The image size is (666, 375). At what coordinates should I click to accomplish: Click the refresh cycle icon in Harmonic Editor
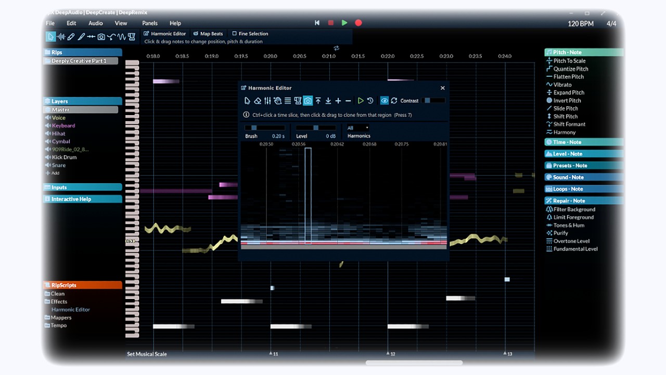point(394,101)
